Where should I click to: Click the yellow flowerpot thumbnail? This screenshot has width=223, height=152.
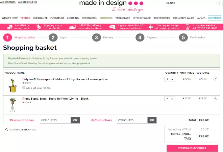pos(13,85)
